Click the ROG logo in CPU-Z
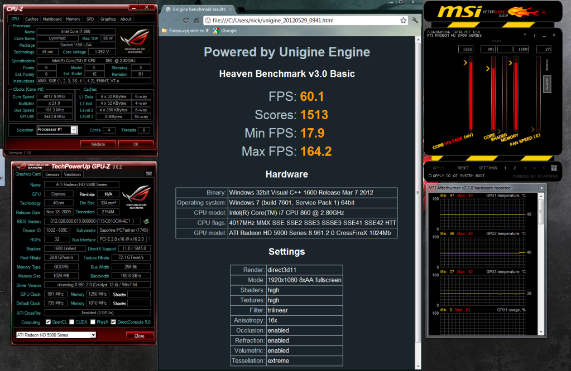Screen dimensions: 571x371 tap(135, 41)
